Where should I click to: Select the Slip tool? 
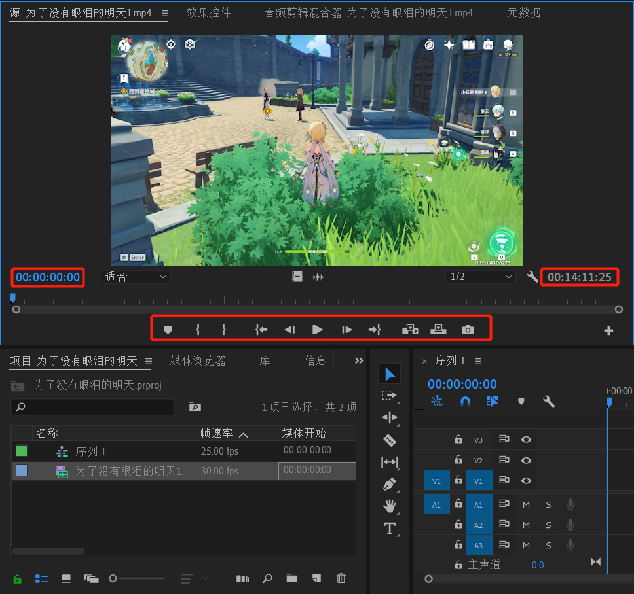click(x=390, y=463)
